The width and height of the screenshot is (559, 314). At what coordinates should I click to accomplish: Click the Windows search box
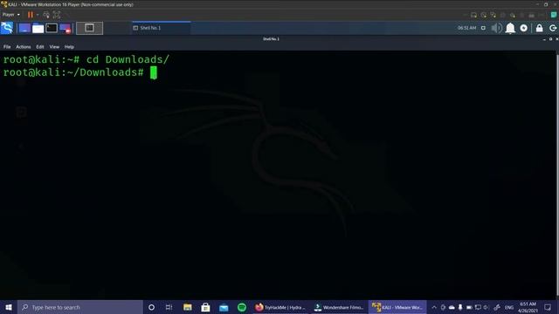click(79, 307)
